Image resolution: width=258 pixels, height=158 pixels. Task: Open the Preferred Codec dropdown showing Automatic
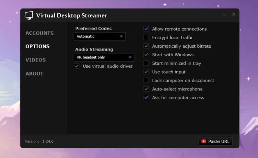coord(100,36)
